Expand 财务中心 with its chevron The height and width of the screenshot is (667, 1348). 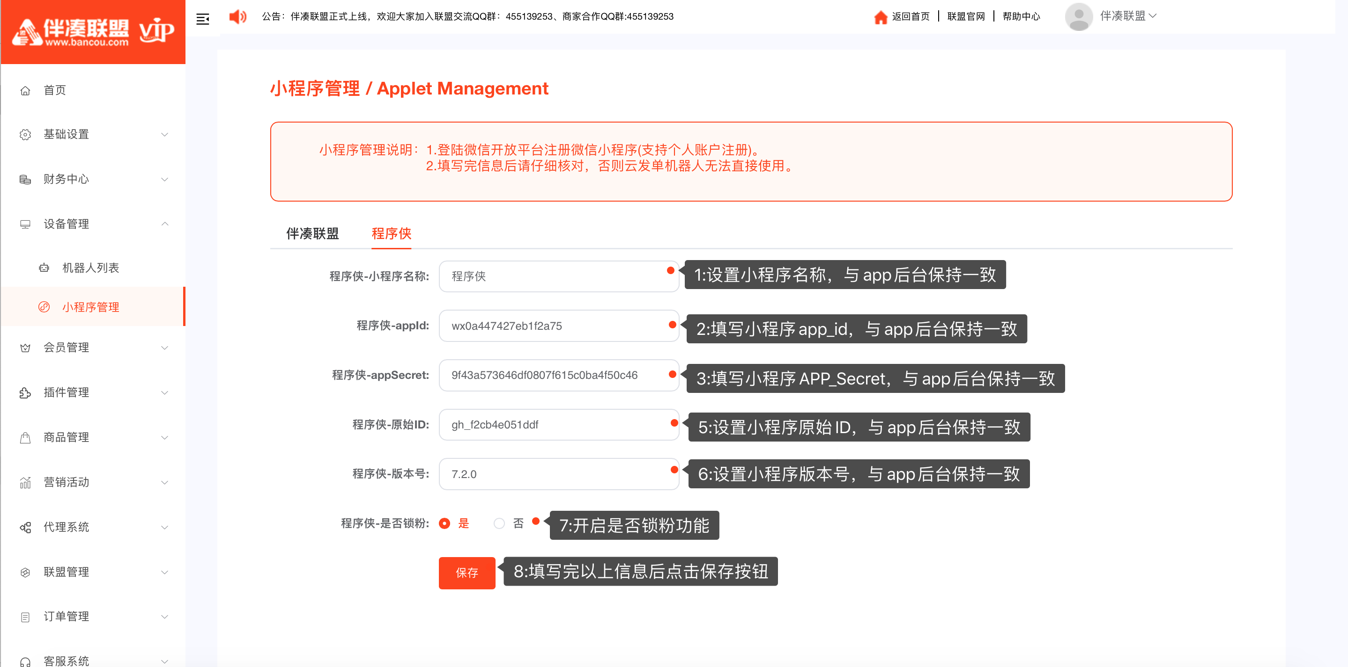[164, 179]
